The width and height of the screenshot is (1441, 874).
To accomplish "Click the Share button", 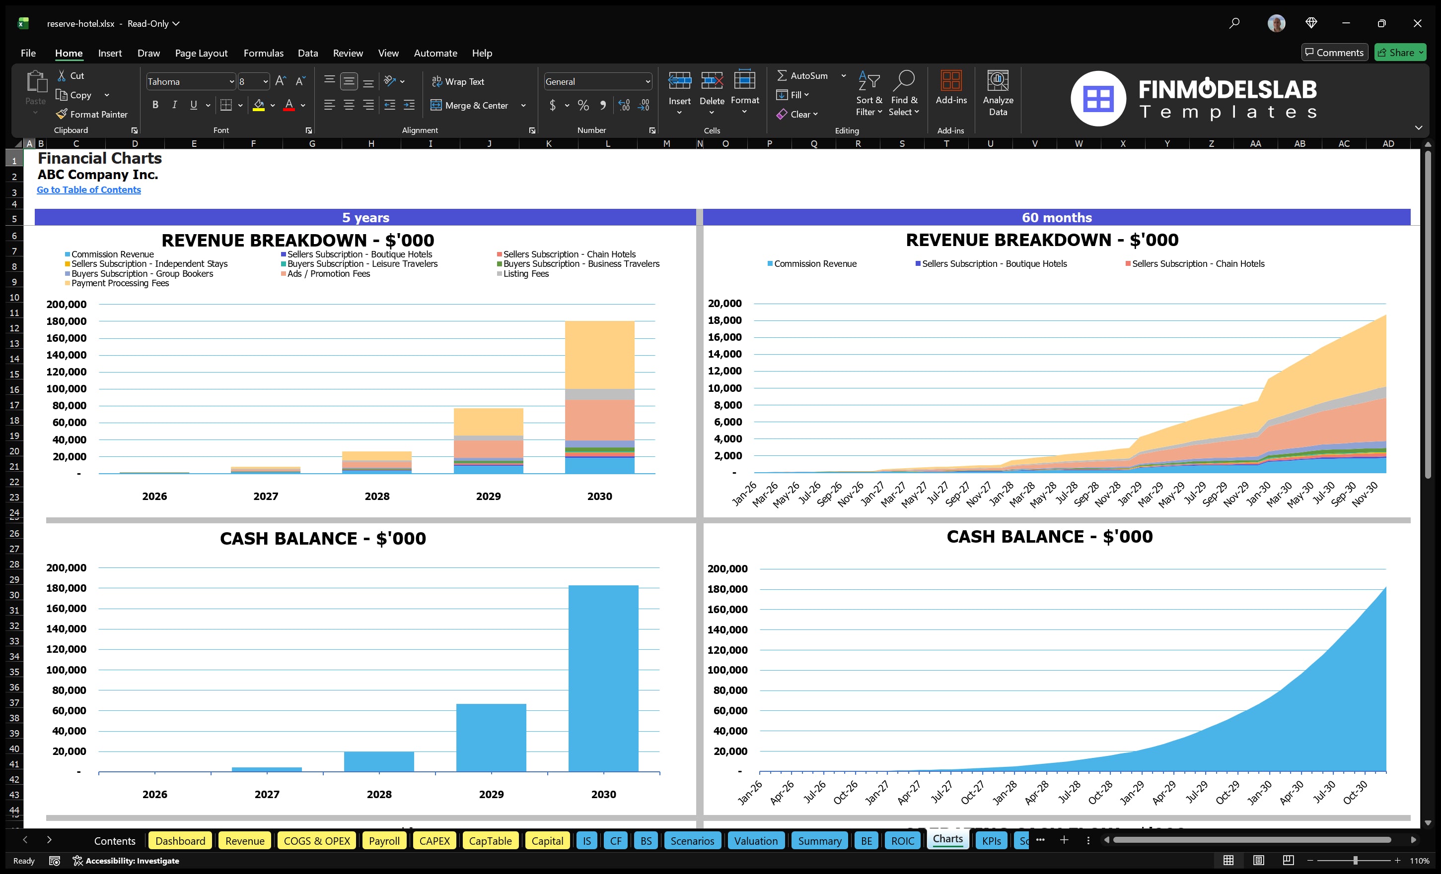I will 1399,52.
